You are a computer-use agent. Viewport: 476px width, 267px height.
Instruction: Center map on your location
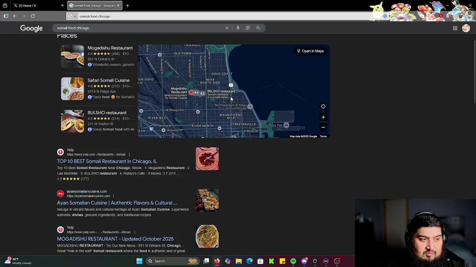point(323,106)
